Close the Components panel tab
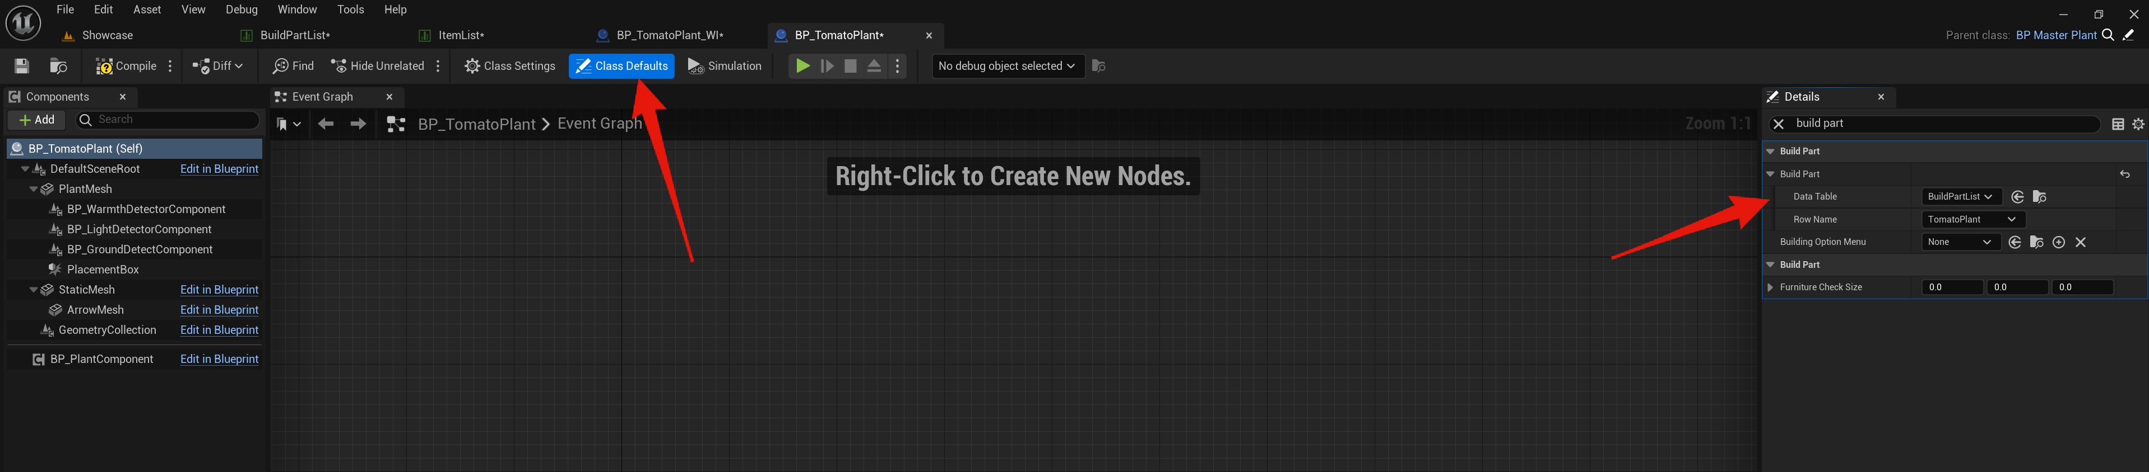This screenshot has width=2149, height=472. click(x=123, y=97)
